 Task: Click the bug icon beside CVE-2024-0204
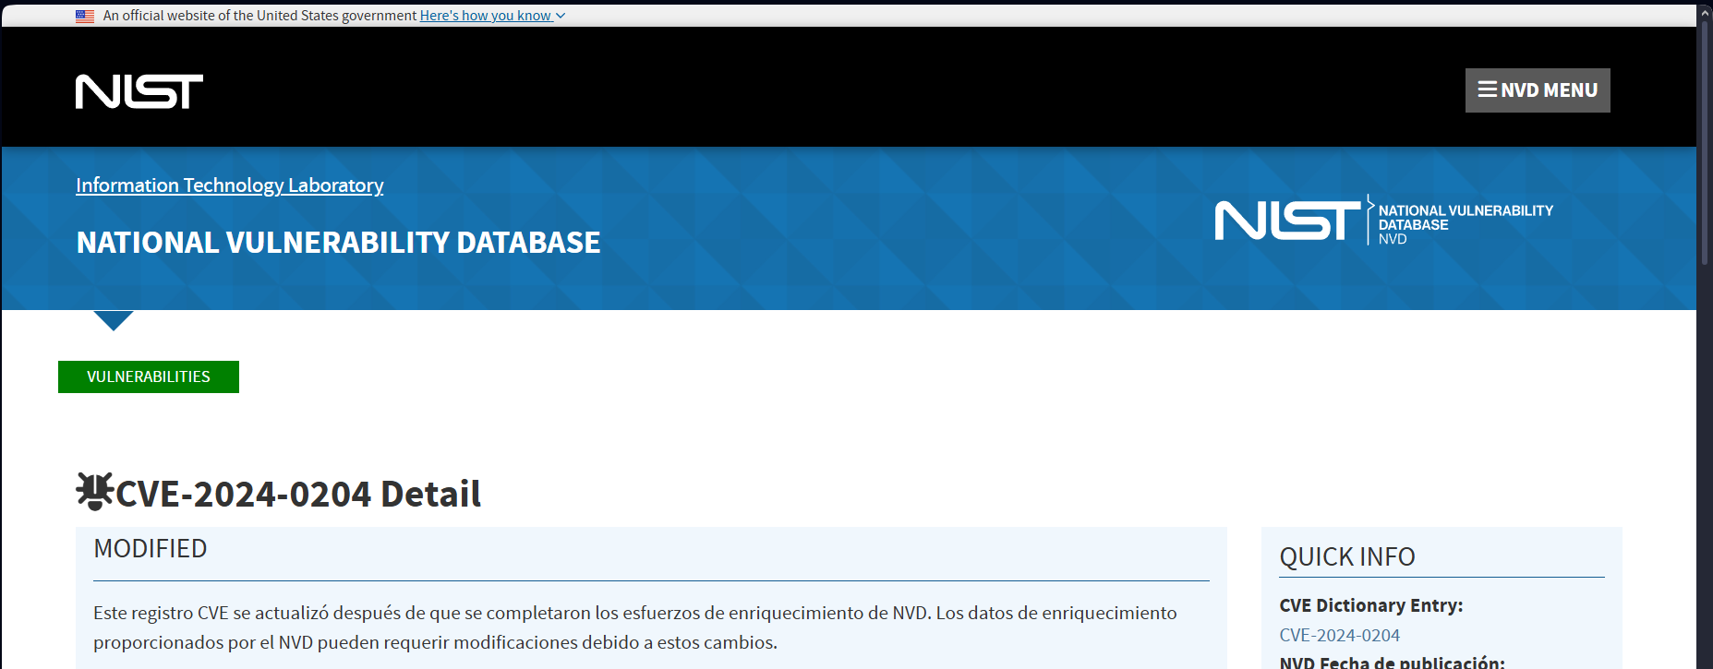[94, 492]
